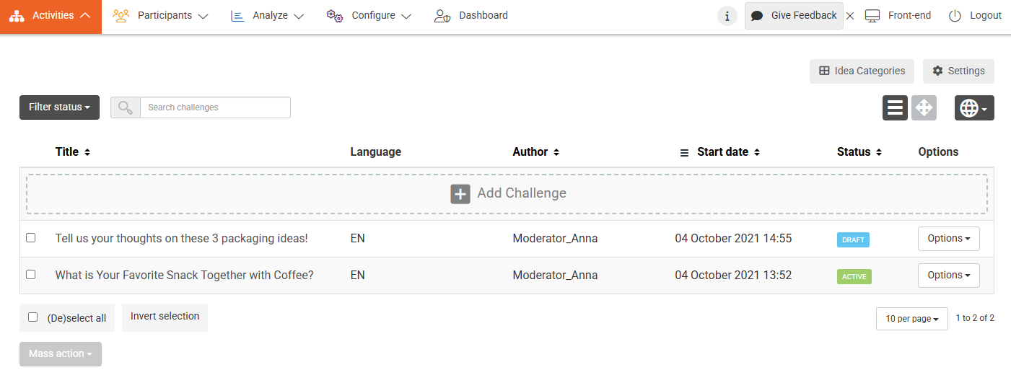
Task: Click the Logout power icon
Action: click(955, 16)
